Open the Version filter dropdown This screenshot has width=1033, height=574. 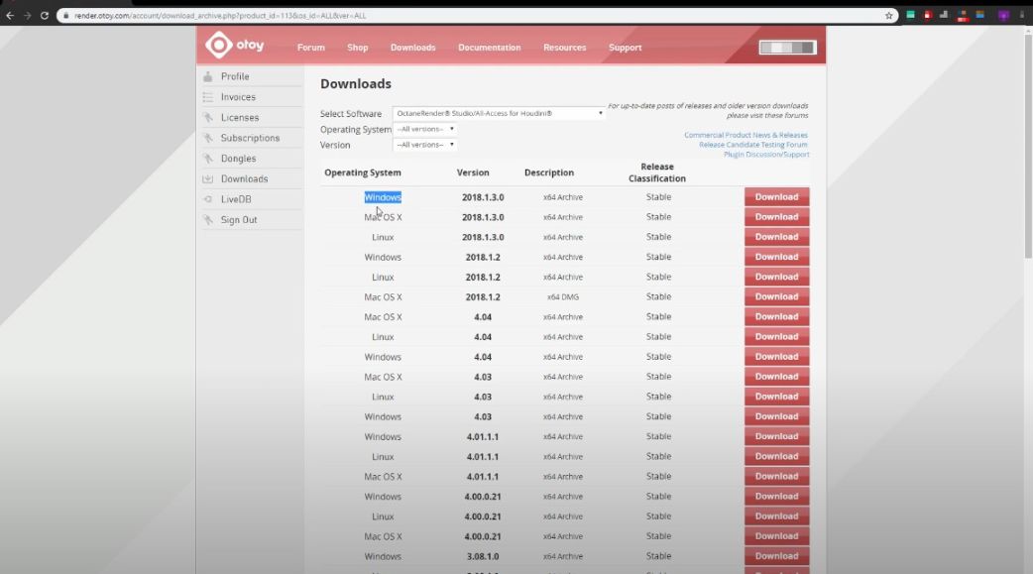click(425, 145)
